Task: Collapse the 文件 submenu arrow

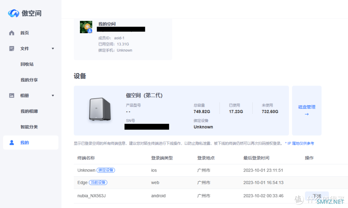Action: 53,49
